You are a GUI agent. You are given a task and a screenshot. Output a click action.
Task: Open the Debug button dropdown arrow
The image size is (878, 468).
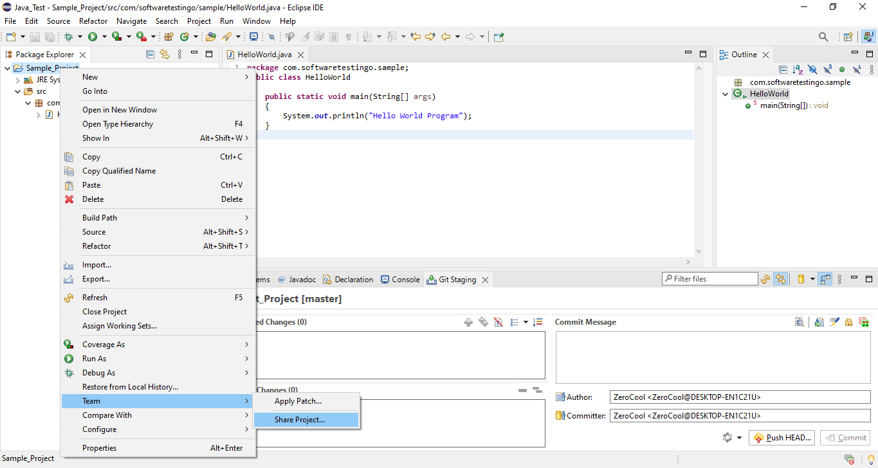pos(80,37)
